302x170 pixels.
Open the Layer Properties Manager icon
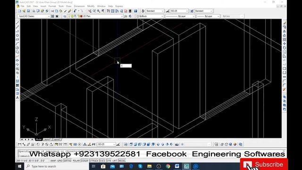coord(65,17)
